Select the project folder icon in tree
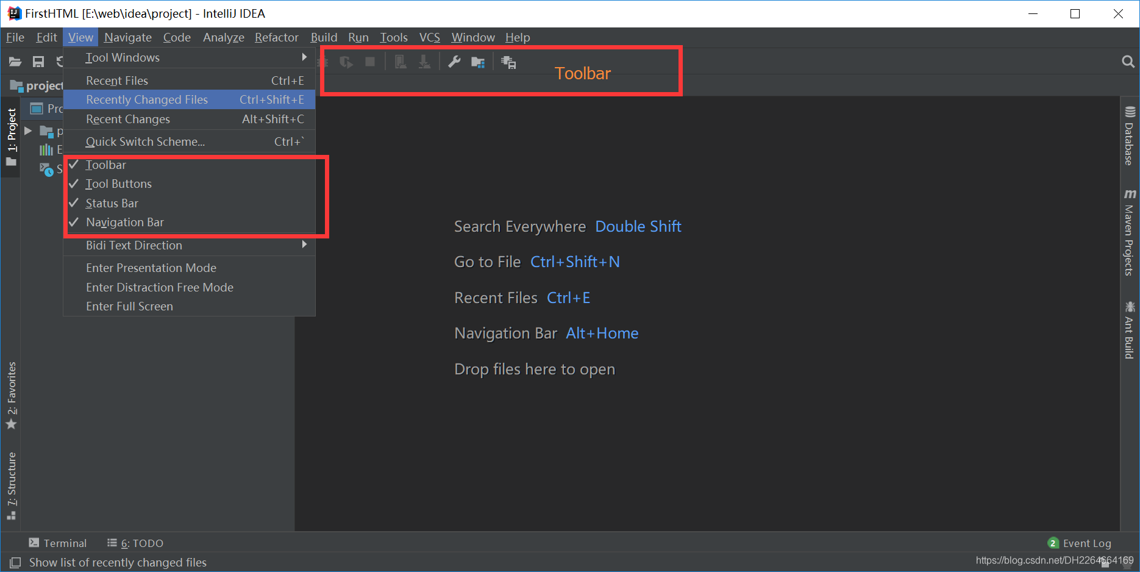The height and width of the screenshot is (572, 1140). (46, 131)
